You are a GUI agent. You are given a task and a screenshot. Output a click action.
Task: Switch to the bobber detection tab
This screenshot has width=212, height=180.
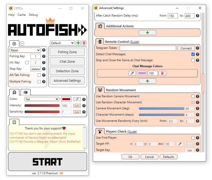coord(14,93)
